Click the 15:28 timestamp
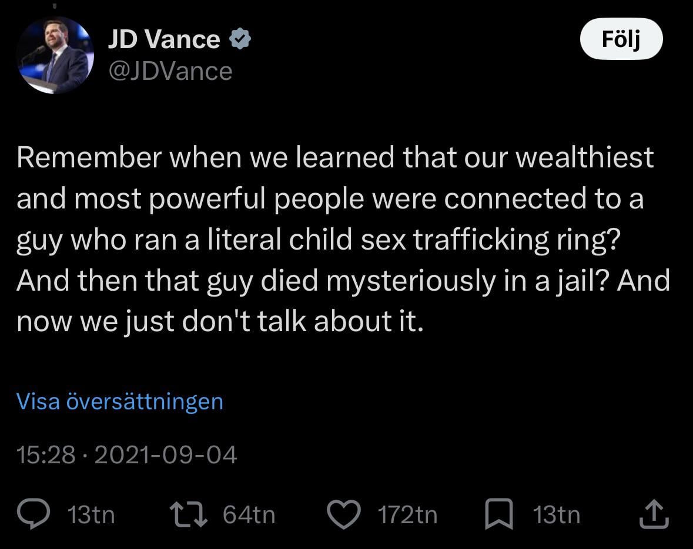 (x=46, y=455)
